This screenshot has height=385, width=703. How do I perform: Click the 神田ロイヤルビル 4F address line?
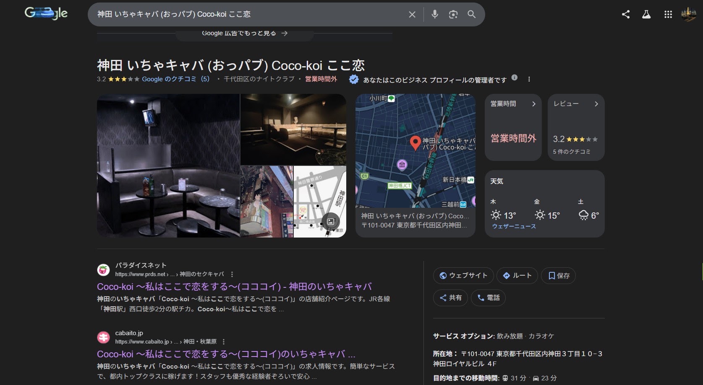point(465,364)
